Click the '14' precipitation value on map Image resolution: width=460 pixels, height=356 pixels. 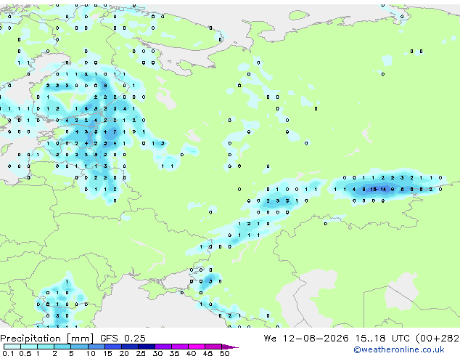(383, 190)
